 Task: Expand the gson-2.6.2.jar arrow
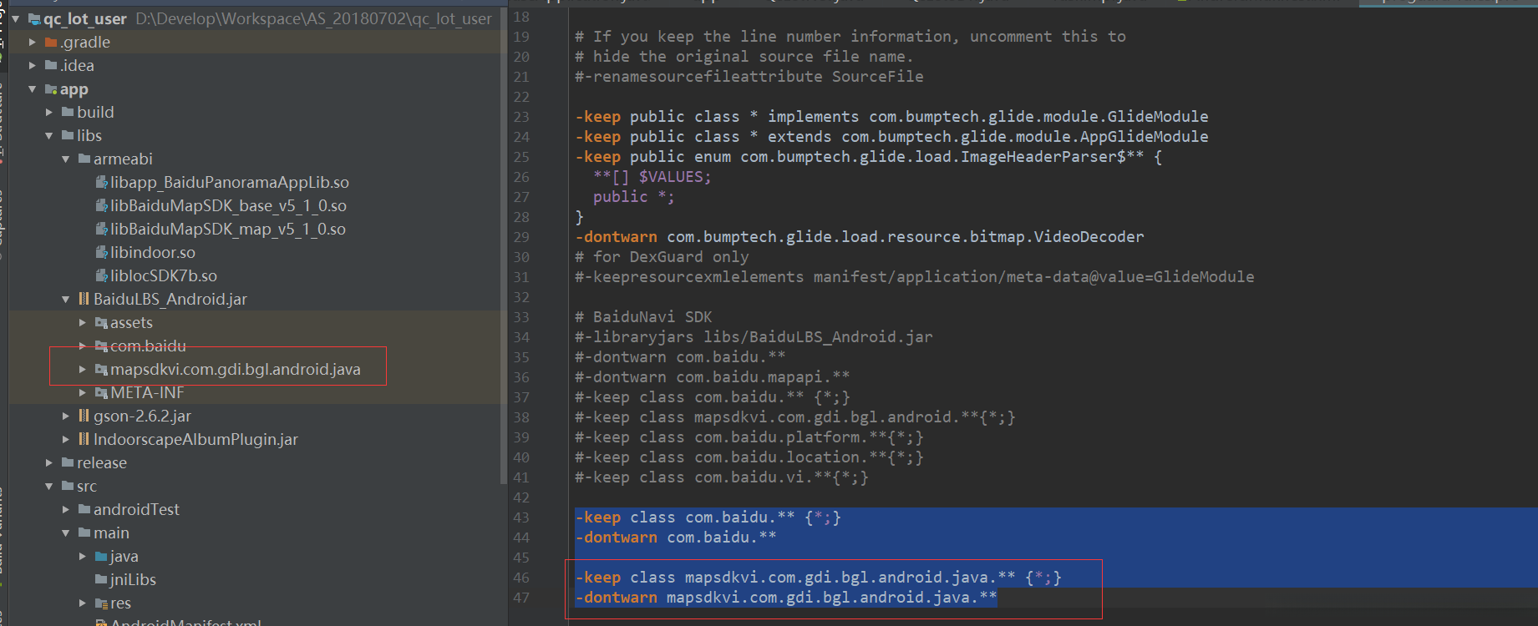(66, 416)
